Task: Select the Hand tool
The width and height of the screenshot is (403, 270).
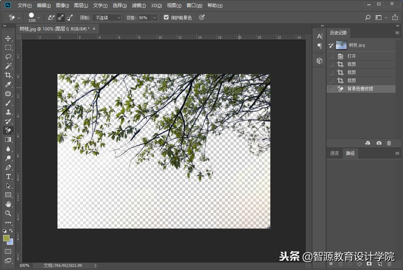Action: [x=8, y=204]
